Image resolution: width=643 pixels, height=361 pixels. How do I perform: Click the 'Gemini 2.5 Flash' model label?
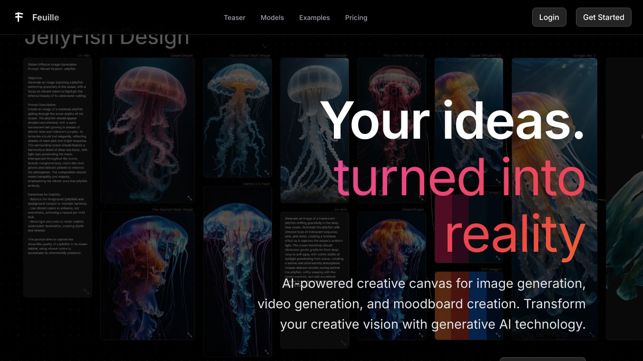257,184
